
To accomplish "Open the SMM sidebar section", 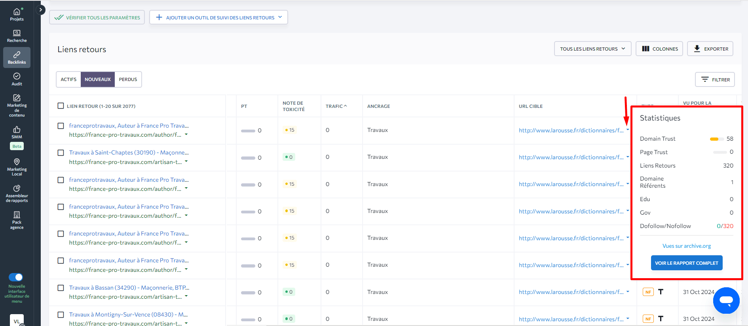I will tap(17, 132).
